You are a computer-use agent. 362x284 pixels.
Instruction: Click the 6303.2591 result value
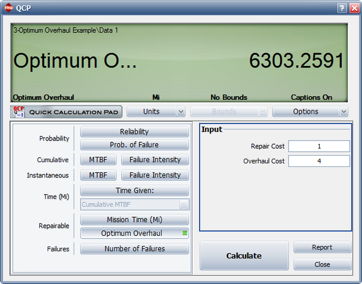tap(297, 61)
